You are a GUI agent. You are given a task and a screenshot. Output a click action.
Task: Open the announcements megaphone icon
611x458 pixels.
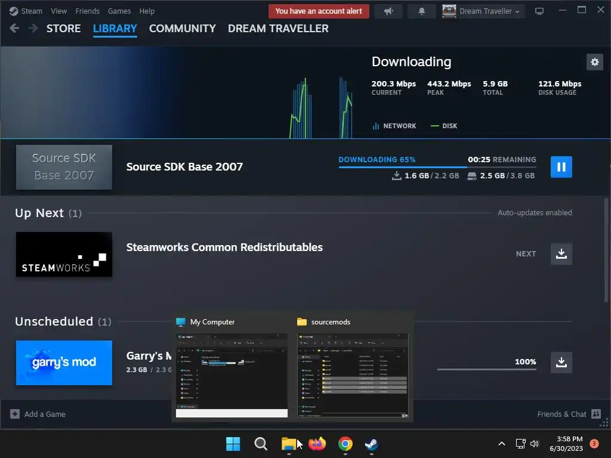388,11
